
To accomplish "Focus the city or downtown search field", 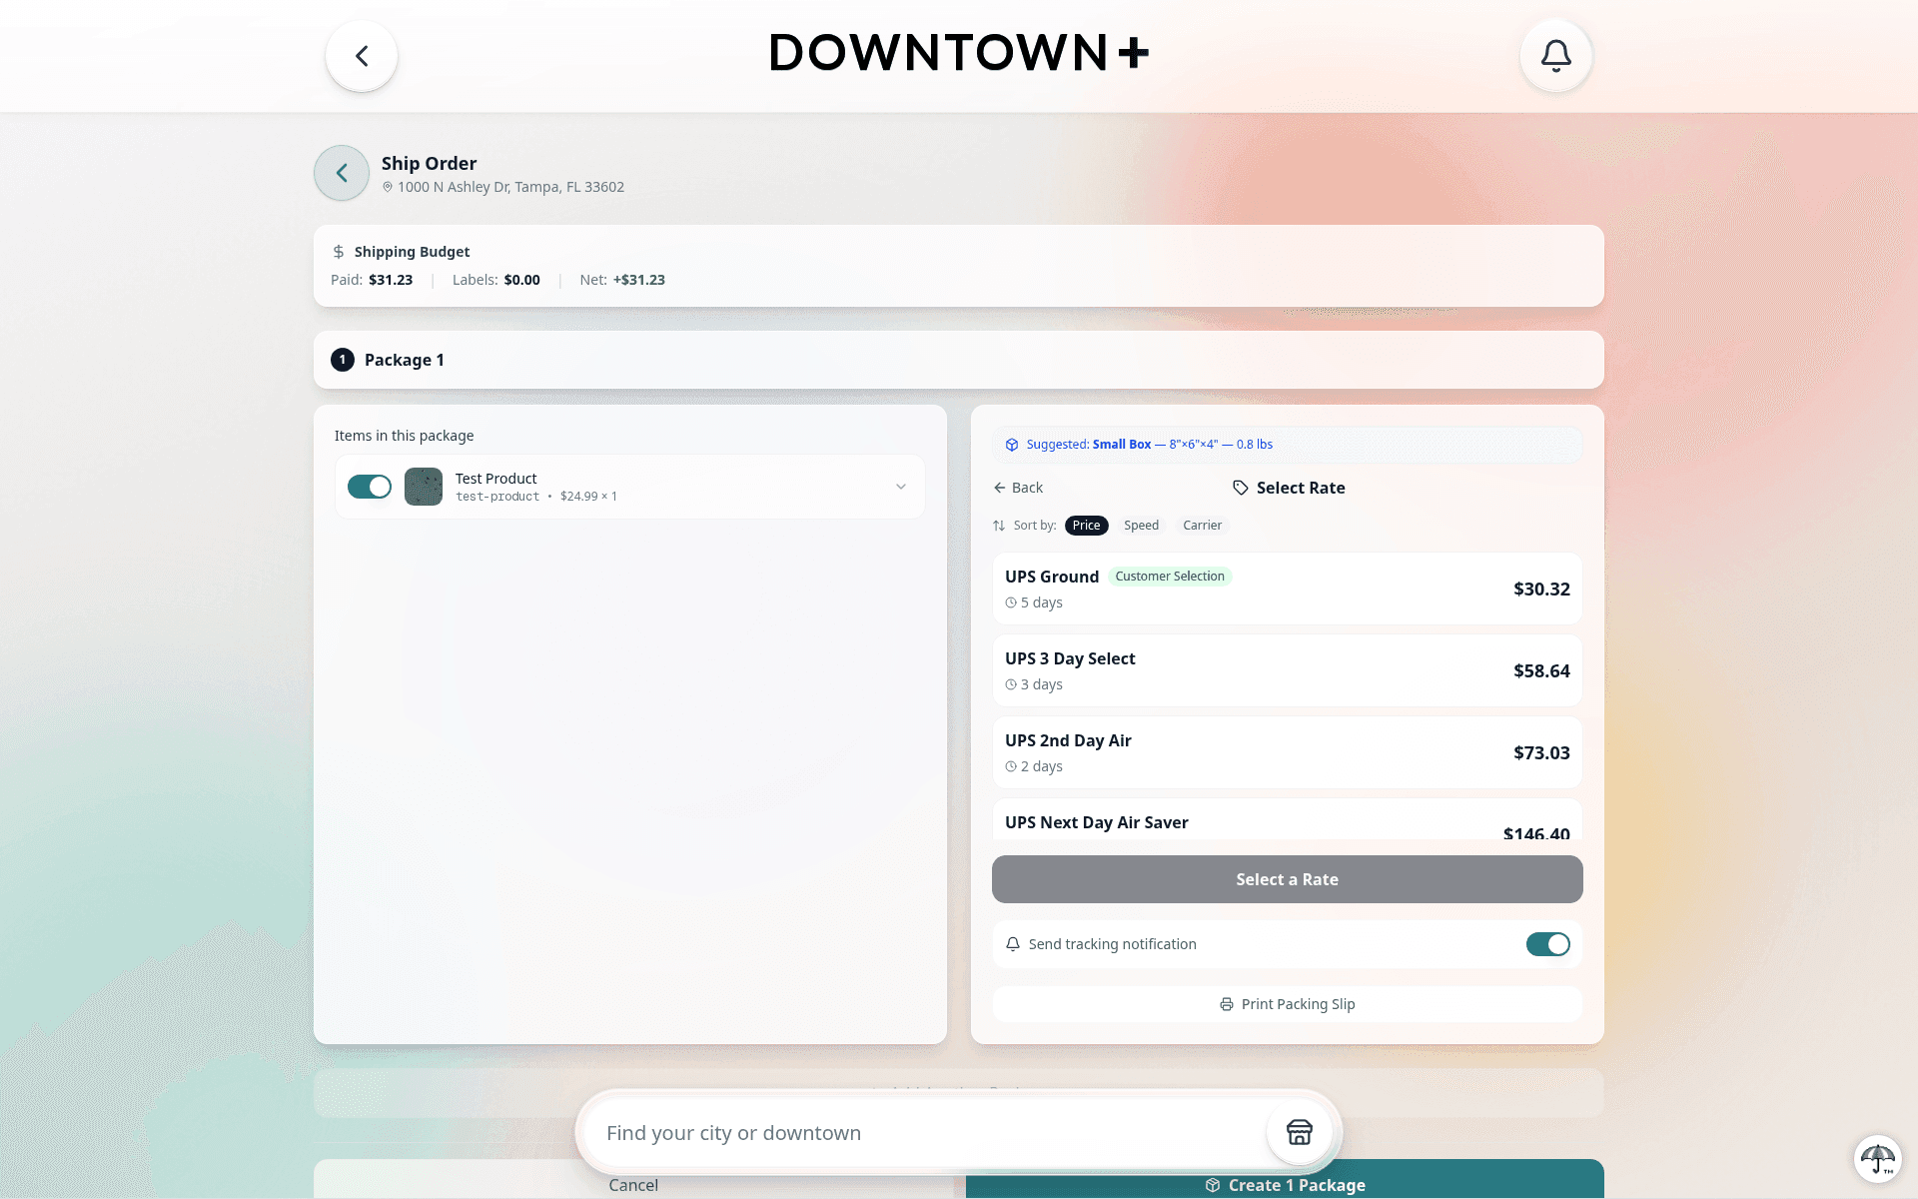I will pyautogui.click(x=924, y=1133).
